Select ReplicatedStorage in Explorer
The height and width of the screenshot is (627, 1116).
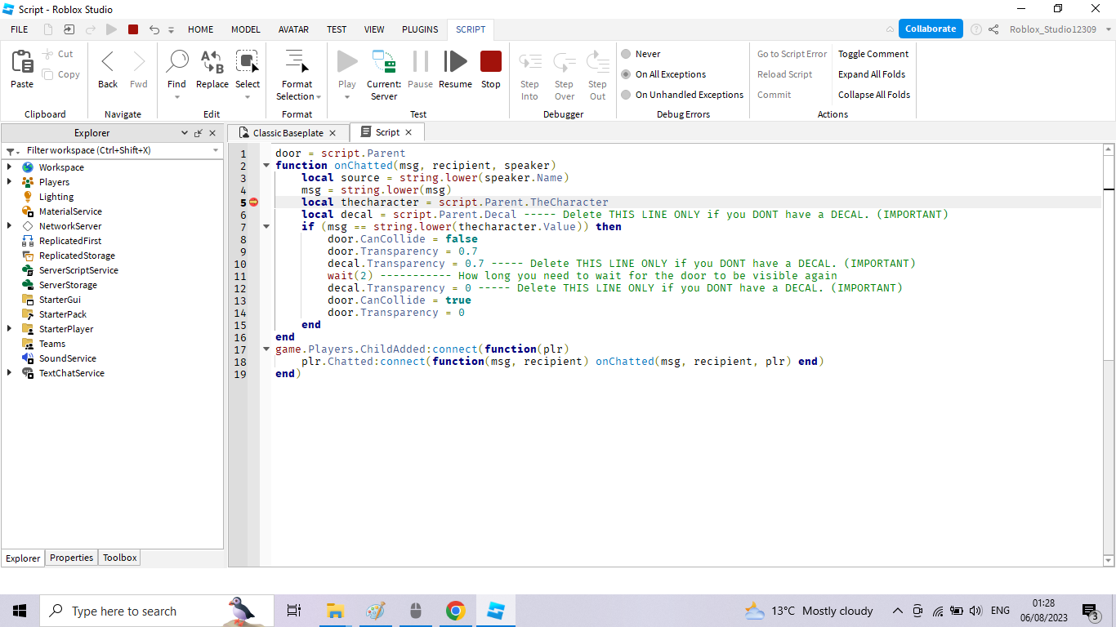click(77, 256)
